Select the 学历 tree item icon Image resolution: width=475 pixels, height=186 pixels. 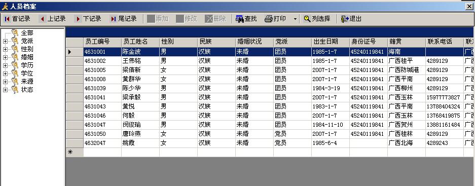pyautogui.click(x=15, y=65)
